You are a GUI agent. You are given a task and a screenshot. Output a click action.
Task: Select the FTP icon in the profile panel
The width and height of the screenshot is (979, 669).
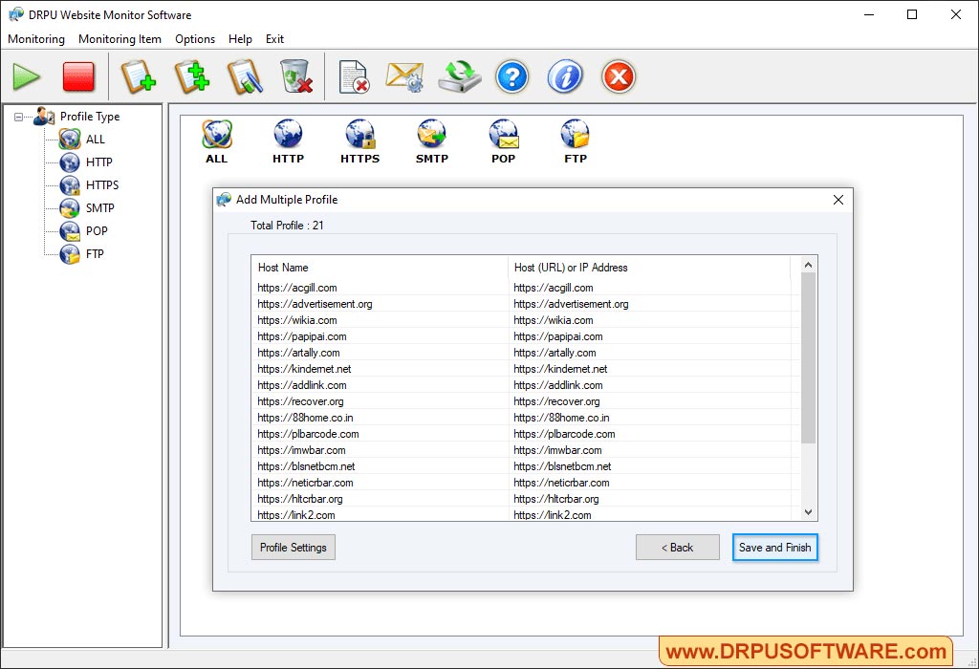(x=574, y=134)
